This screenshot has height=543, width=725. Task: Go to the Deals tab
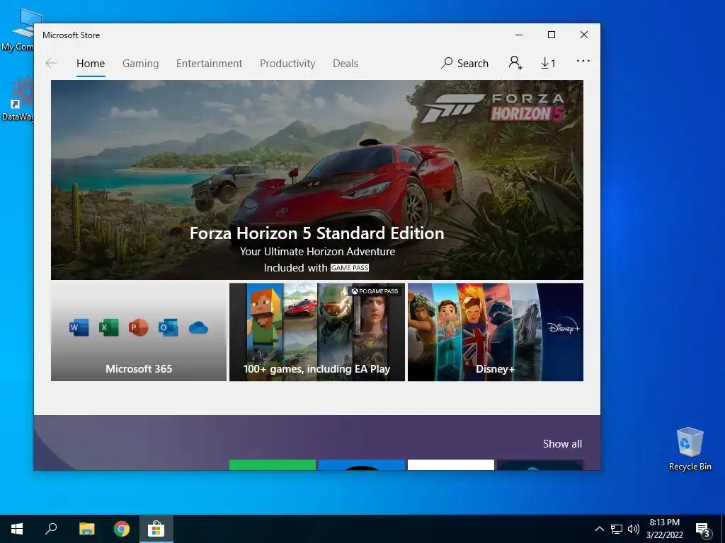click(x=346, y=63)
